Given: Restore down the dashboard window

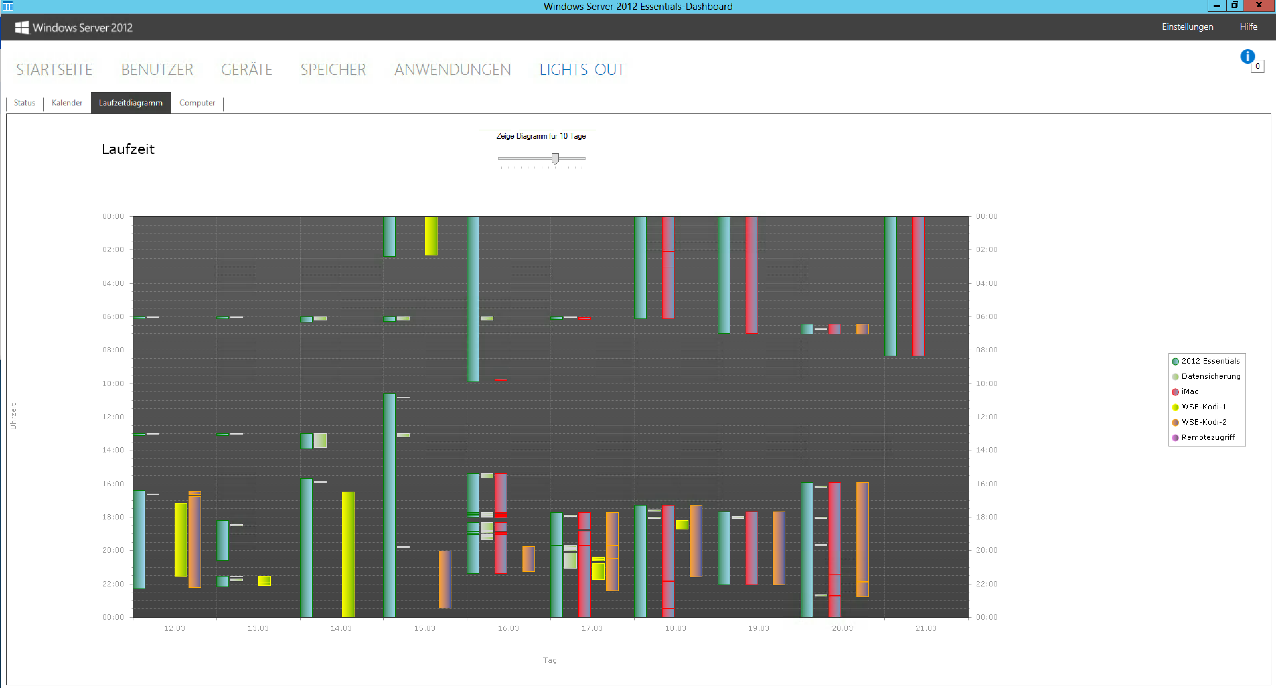Looking at the screenshot, I should (x=1235, y=6).
